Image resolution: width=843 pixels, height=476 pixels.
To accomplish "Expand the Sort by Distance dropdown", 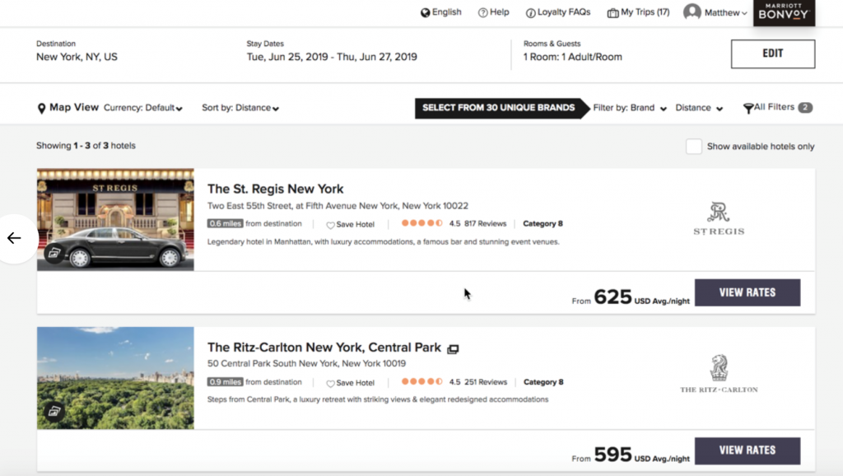I will (240, 108).
